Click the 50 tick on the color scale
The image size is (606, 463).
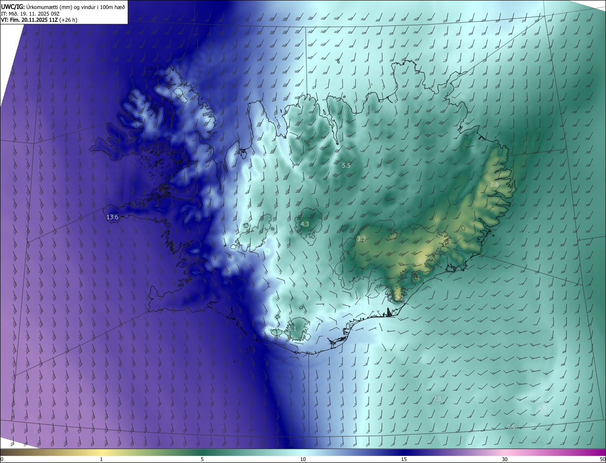(602, 459)
